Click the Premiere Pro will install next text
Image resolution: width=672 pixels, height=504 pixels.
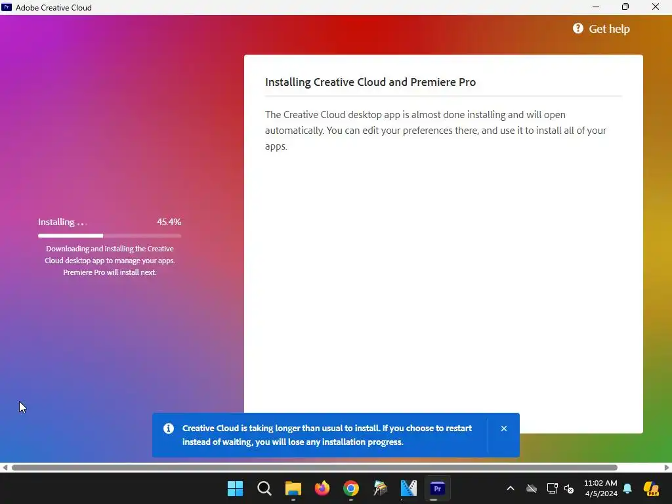click(x=110, y=272)
